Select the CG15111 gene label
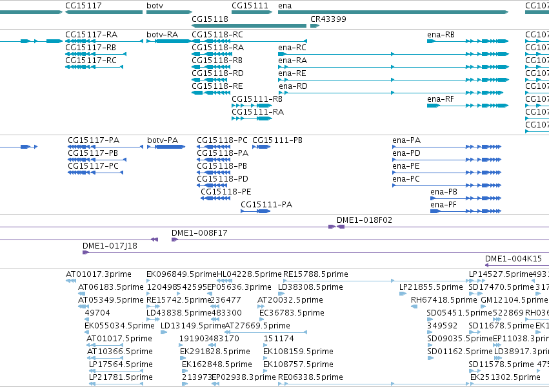The image size is (549, 387). pyautogui.click(x=250, y=6)
